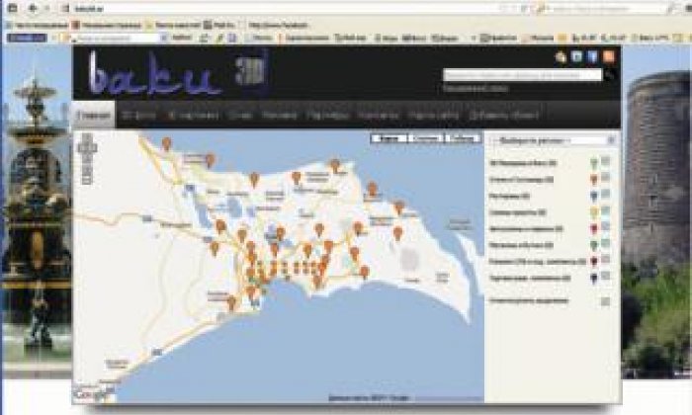
Task: Click the map zoom slider track
Action: click(x=87, y=164)
